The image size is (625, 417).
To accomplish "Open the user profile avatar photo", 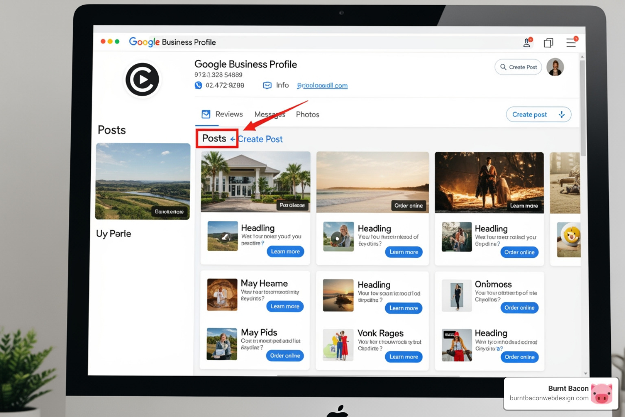I will click(555, 67).
